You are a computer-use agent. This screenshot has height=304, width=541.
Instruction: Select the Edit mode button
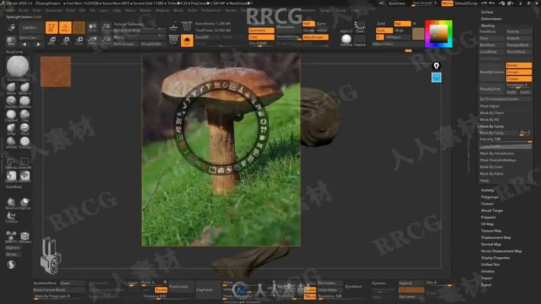pyautogui.click(x=51, y=27)
